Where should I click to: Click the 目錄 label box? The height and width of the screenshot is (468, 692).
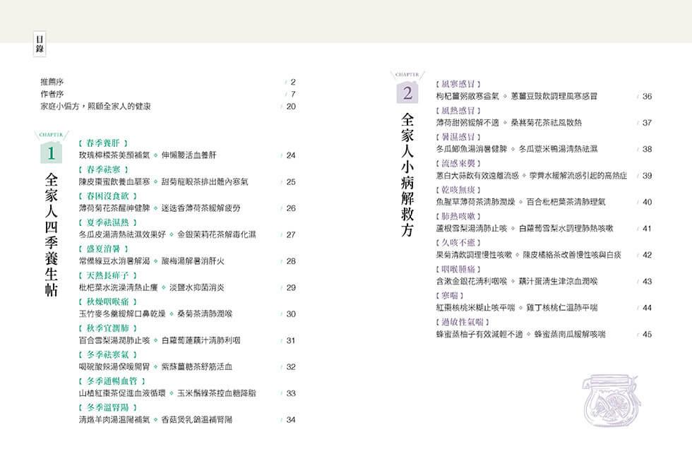pos(39,43)
